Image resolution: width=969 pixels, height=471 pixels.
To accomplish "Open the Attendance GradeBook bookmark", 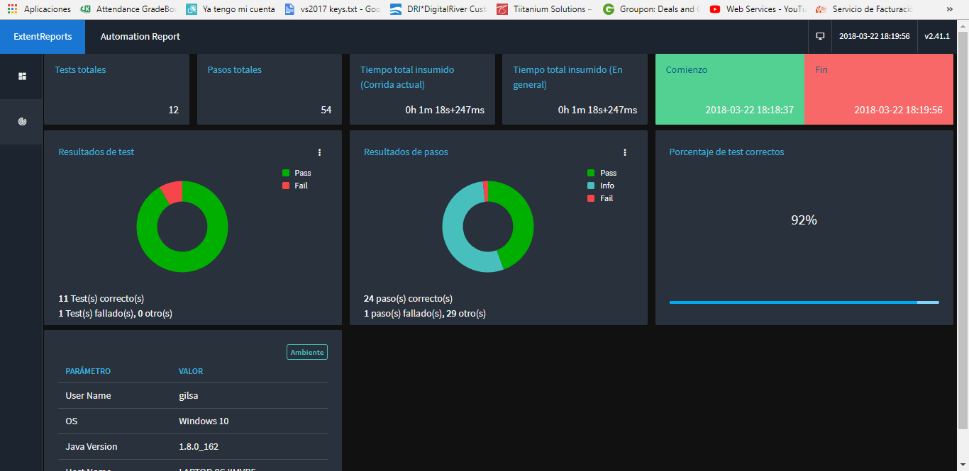I will point(128,9).
